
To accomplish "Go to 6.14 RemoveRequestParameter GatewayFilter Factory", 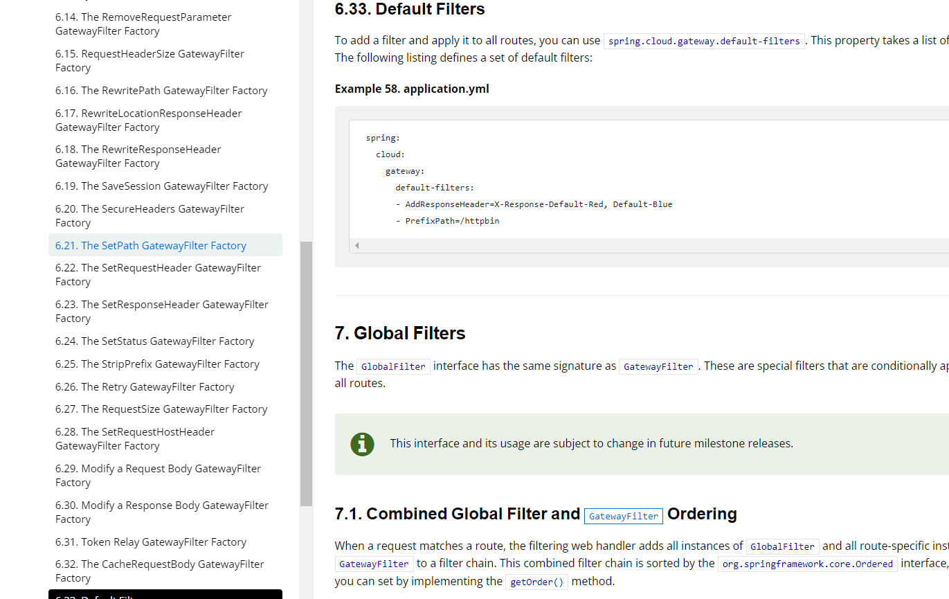I will point(143,24).
